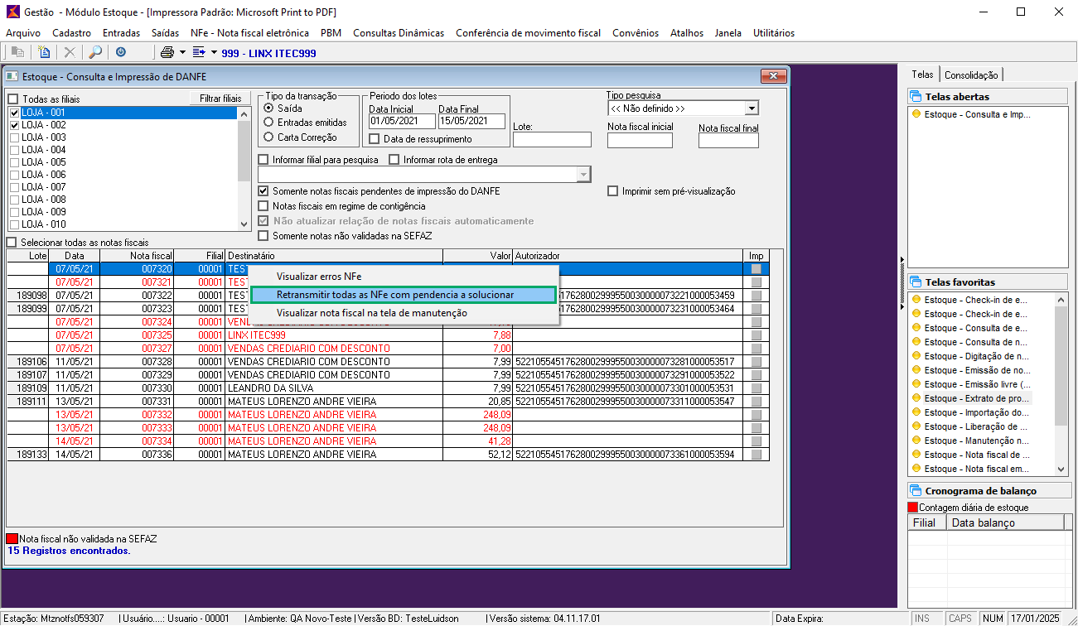This screenshot has width=1078, height=626.
Task: Click yellow bullet beside Estoque - Liberação de
Action: (x=916, y=426)
